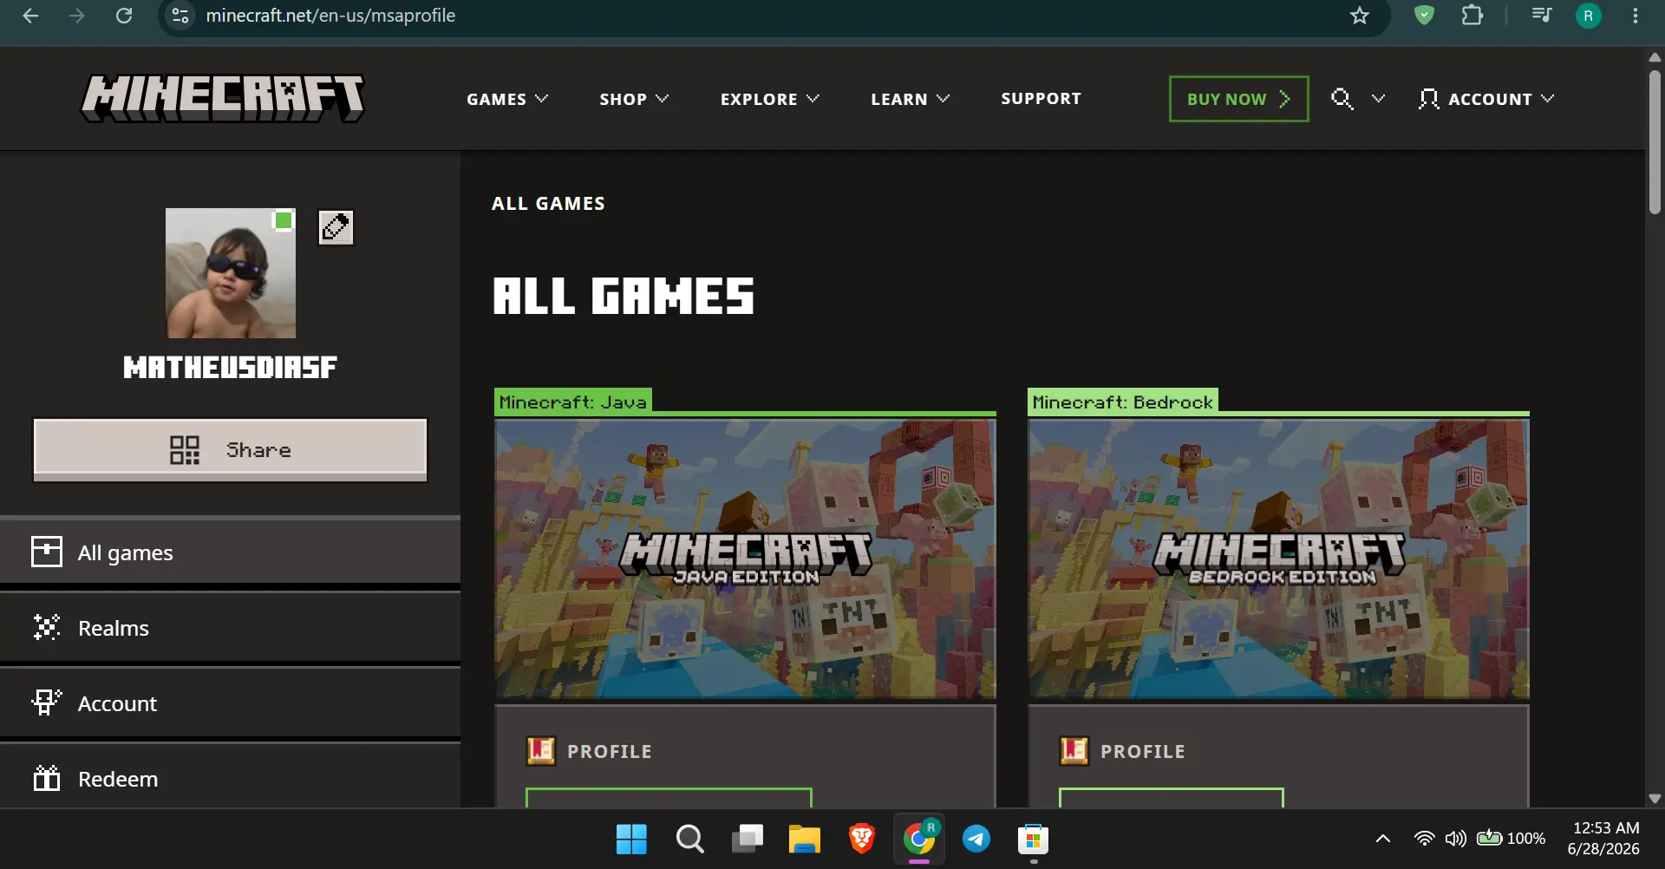This screenshot has height=869, width=1665.
Task: Expand the Explore dropdown menu
Action: 769,99
